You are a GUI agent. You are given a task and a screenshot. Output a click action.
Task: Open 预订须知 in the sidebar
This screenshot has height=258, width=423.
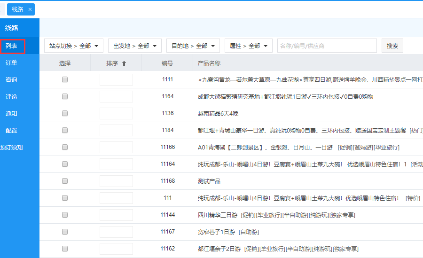coord(12,148)
